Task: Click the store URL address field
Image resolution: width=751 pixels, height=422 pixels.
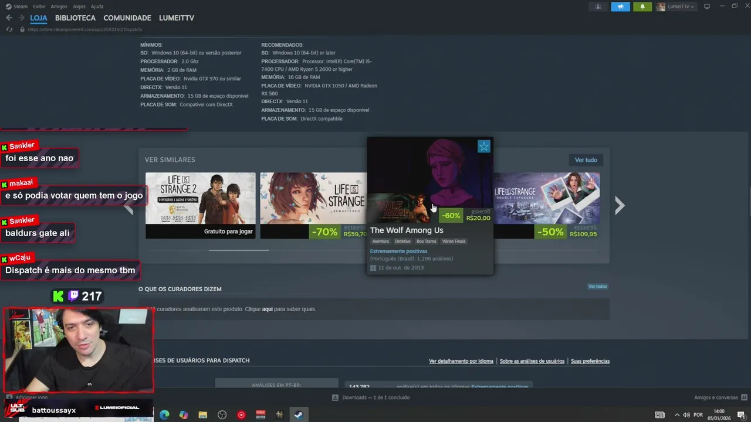Action: 85,29
